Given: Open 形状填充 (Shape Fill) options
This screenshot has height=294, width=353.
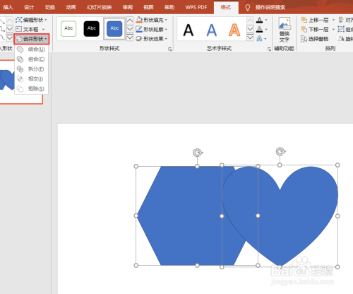Looking at the screenshot, I should 152,20.
